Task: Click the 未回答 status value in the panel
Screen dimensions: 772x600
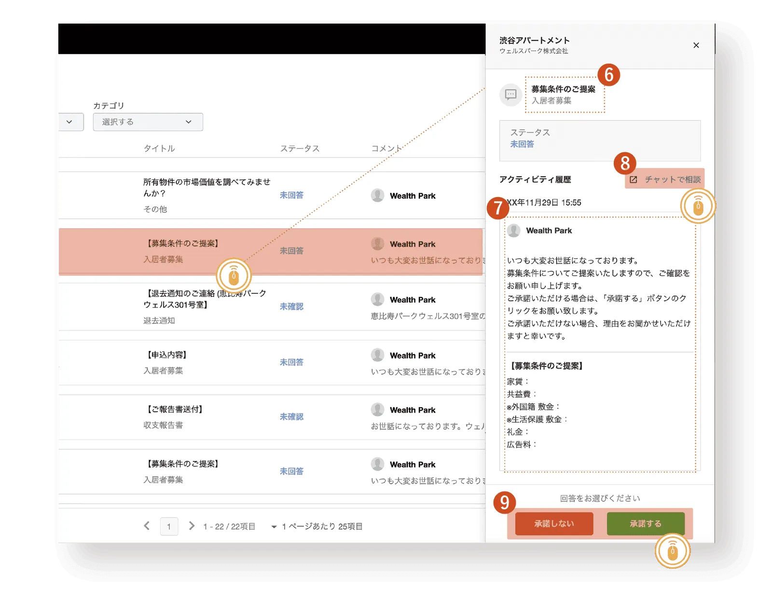Action: pyautogui.click(x=522, y=144)
